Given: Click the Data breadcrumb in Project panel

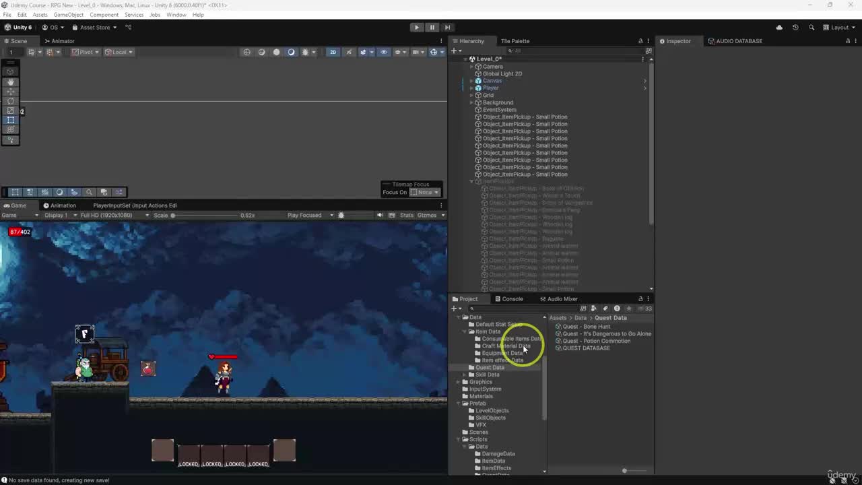Looking at the screenshot, I should [x=581, y=318].
